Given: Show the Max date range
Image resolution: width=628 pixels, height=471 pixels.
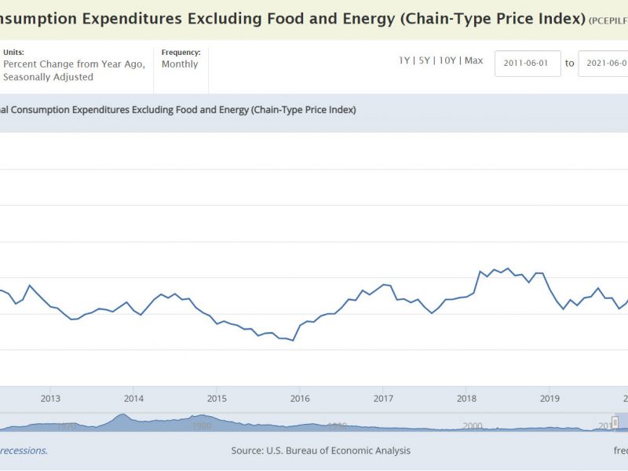Looking at the screenshot, I should (x=474, y=60).
